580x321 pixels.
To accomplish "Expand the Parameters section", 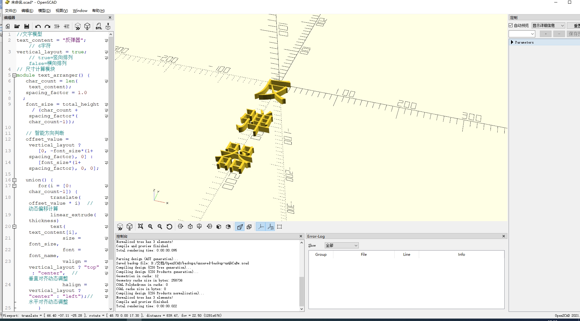I will tap(512, 42).
